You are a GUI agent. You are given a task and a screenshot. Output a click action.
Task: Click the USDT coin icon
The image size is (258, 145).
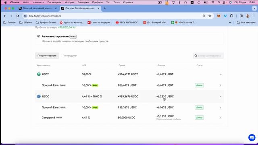pyautogui.click(x=39, y=74)
